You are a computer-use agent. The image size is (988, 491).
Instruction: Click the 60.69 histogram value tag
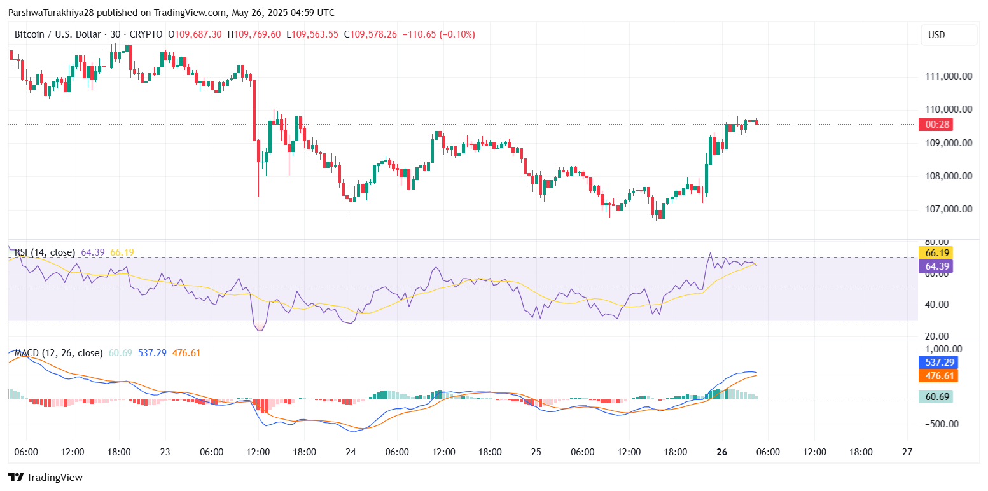(x=938, y=397)
